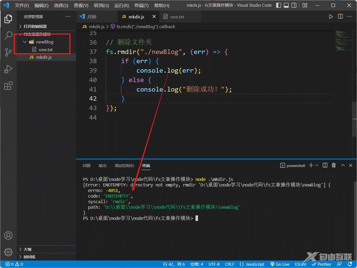Open the Source Control view
The image size is (357, 268).
[8, 52]
